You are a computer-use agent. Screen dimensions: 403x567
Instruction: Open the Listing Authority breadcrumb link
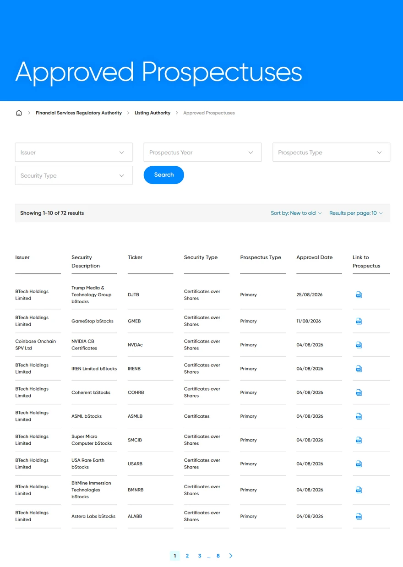[152, 113]
